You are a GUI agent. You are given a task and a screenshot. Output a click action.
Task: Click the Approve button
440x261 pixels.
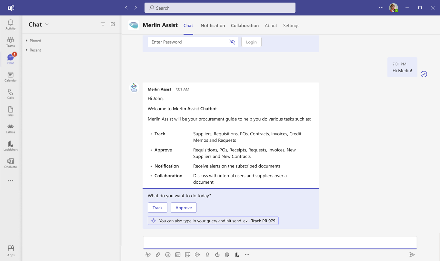(x=184, y=208)
